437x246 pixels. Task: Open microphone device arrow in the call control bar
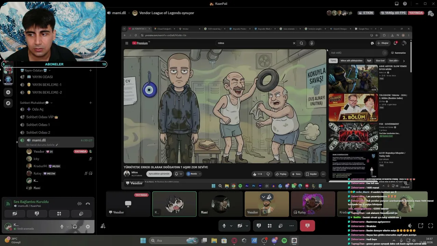231,226
